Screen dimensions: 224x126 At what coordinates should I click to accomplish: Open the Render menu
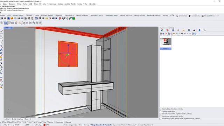[x=73, y=4]
